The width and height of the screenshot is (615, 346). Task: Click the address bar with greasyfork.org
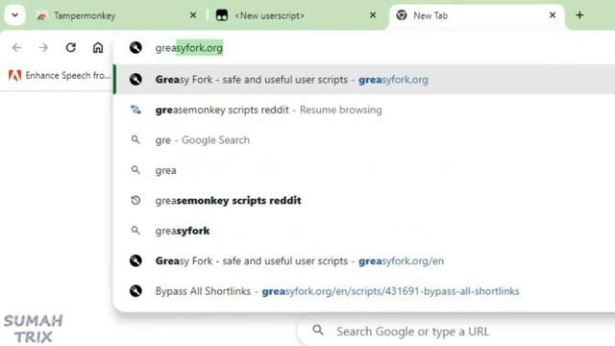[365, 48]
